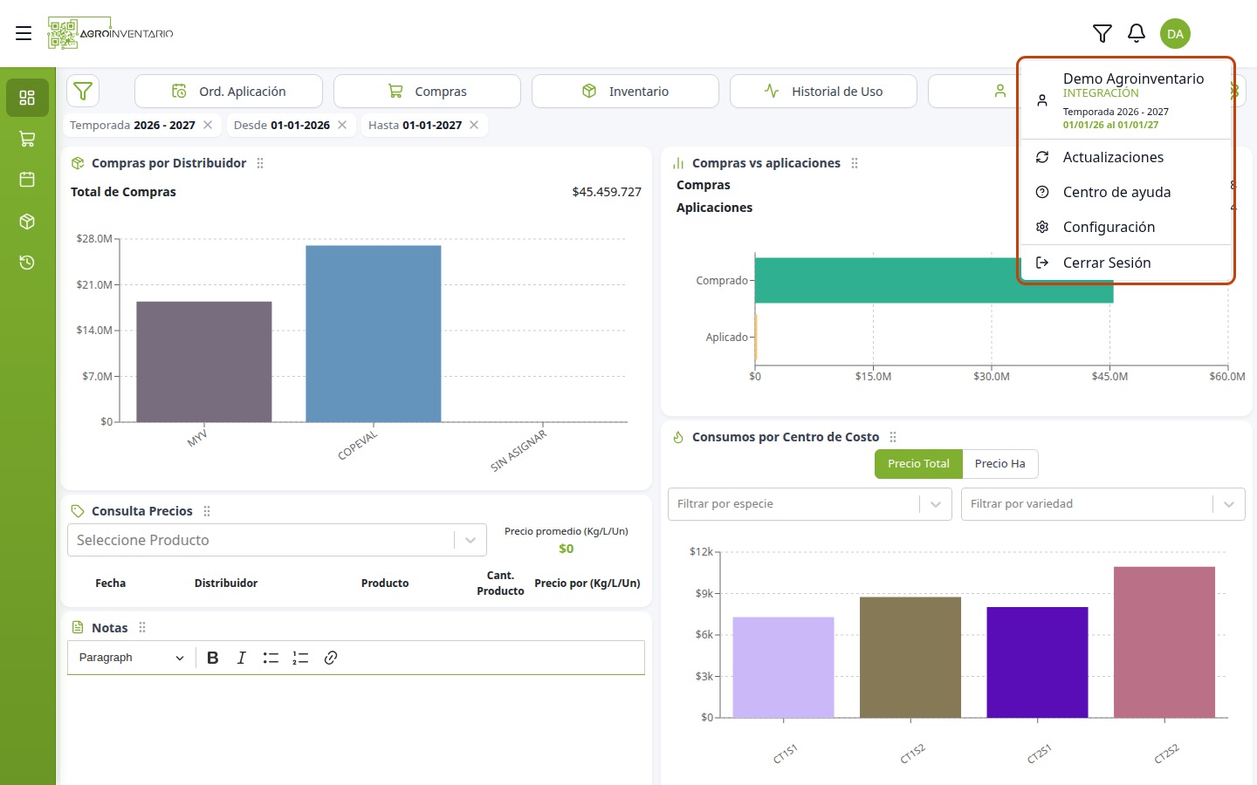Select Centro de ayuda menu entry

pyautogui.click(x=1126, y=192)
